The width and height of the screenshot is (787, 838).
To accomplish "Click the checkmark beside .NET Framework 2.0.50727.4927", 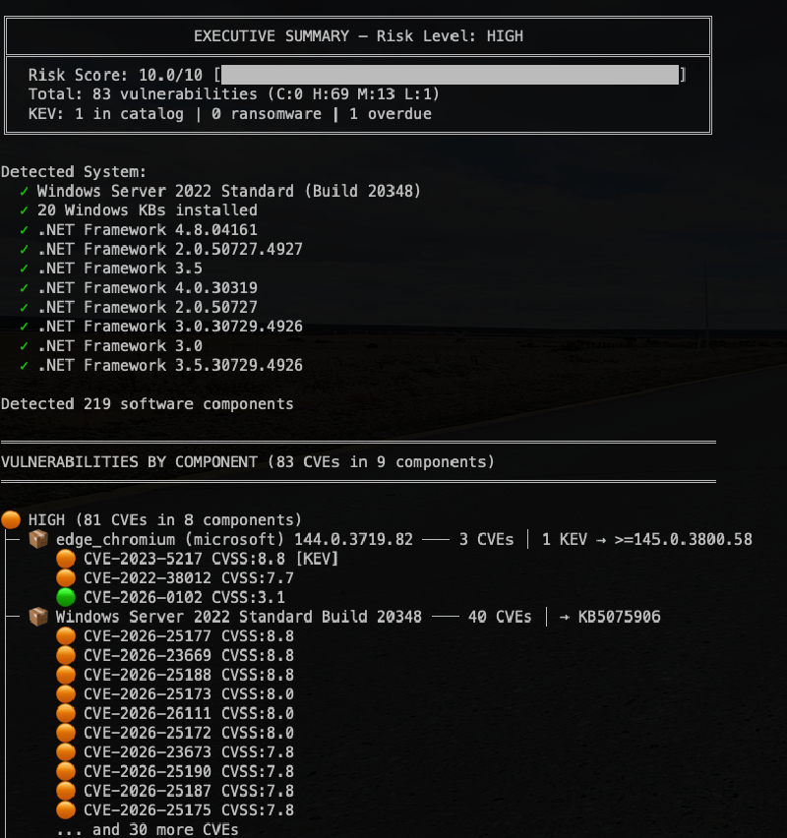I will (x=24, y=249).
